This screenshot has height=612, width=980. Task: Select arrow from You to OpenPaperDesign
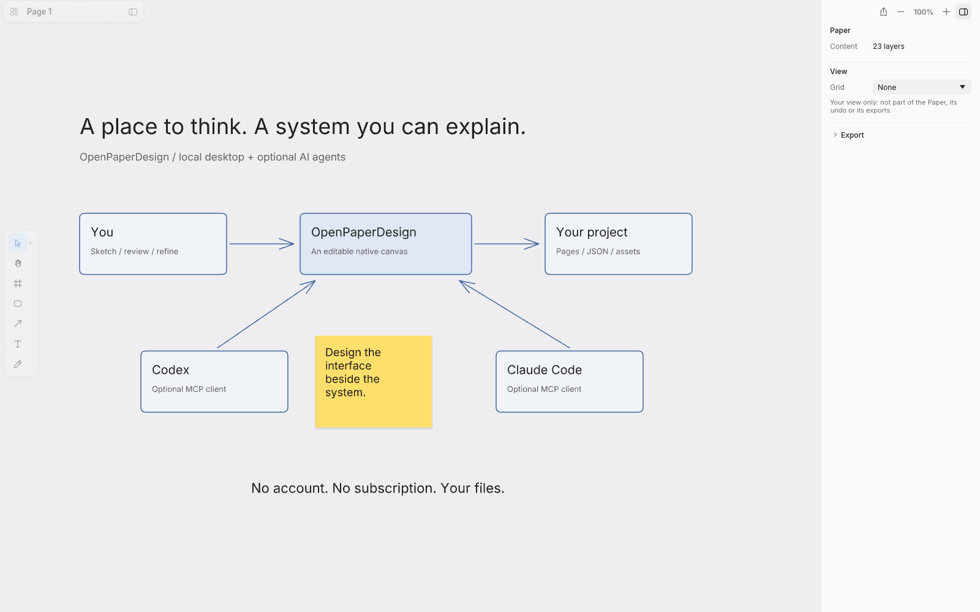point(262,244)
